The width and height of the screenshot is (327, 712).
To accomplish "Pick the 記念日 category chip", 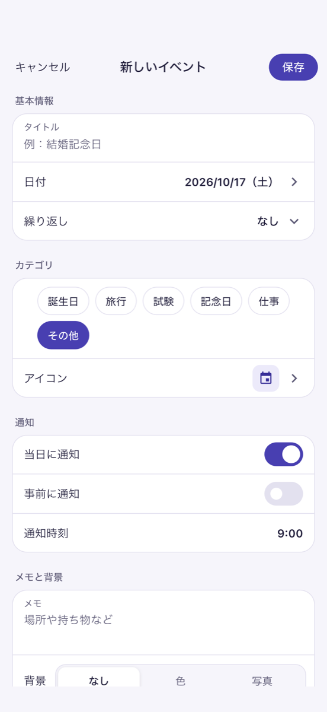I will click(x=216, y=301).
